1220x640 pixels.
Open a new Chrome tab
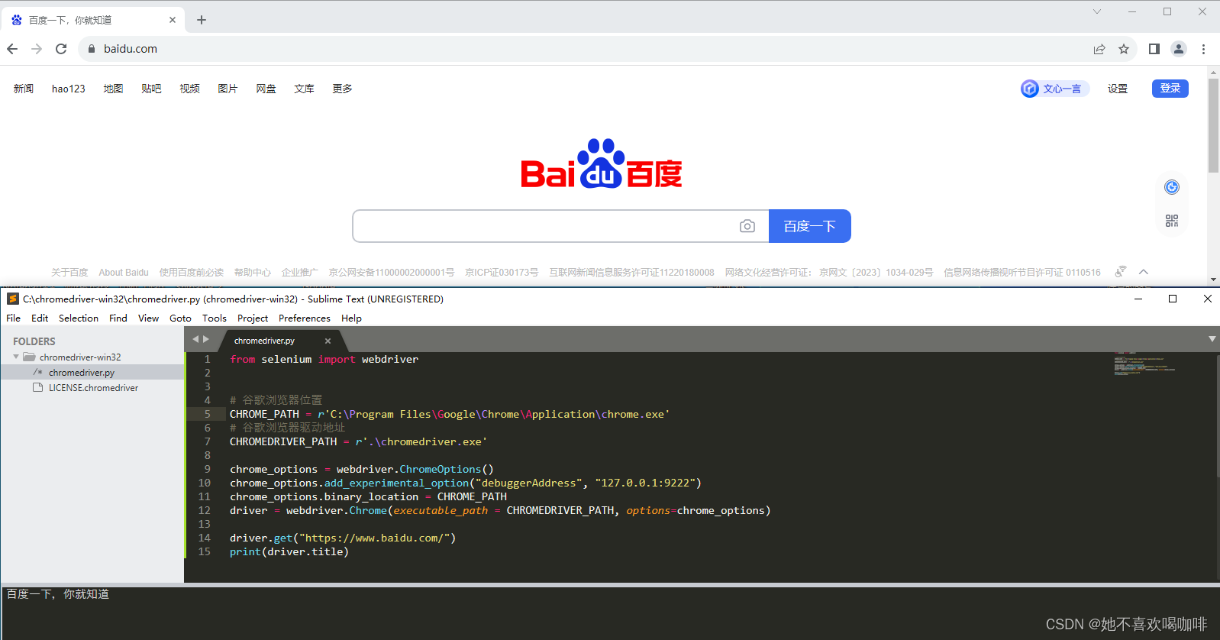(202, 20)
